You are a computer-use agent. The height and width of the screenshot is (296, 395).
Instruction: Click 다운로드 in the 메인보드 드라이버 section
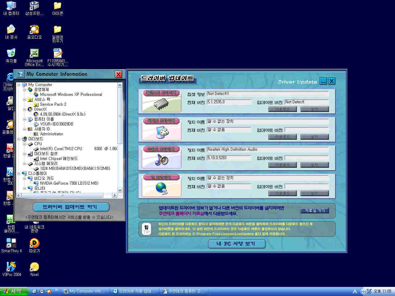(283, 109)
